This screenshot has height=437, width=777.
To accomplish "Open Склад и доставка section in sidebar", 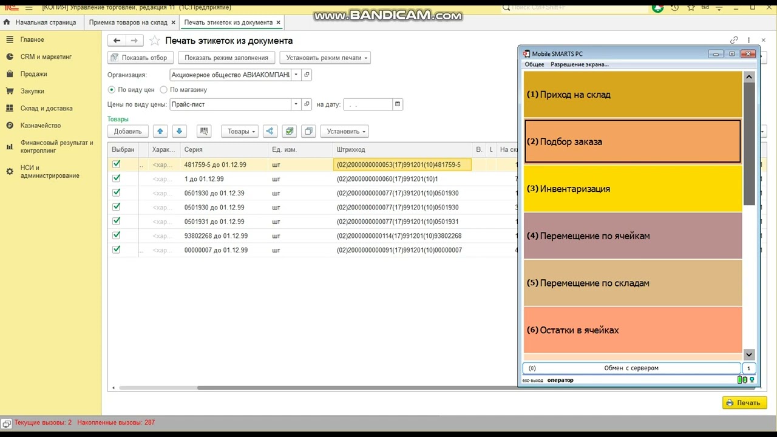I will click(x=46, y=108).
